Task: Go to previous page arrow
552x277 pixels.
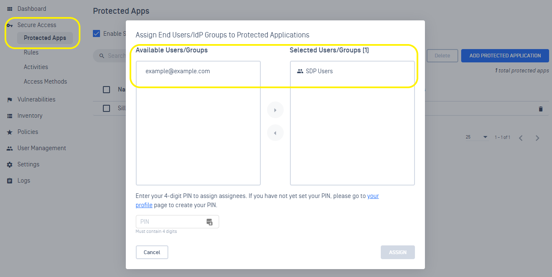Action: coord(521,138)
